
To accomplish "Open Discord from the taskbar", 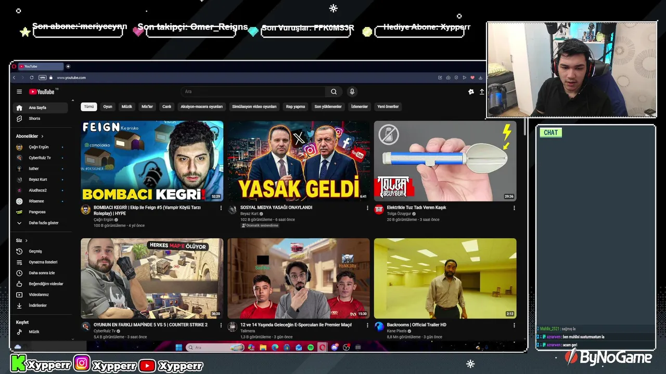I will [x=335, y=348].
